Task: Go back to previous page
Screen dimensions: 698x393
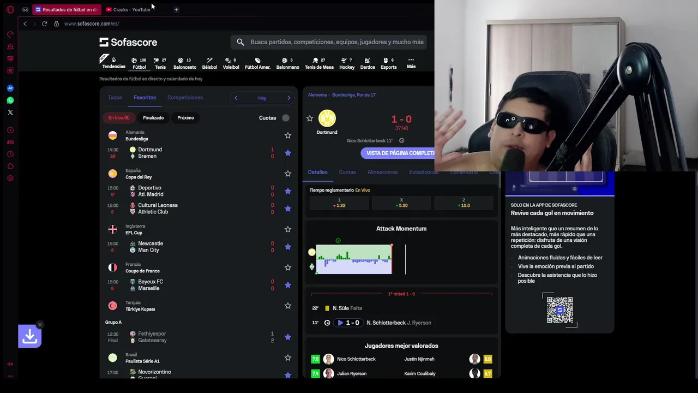Action: click(25, 23)
